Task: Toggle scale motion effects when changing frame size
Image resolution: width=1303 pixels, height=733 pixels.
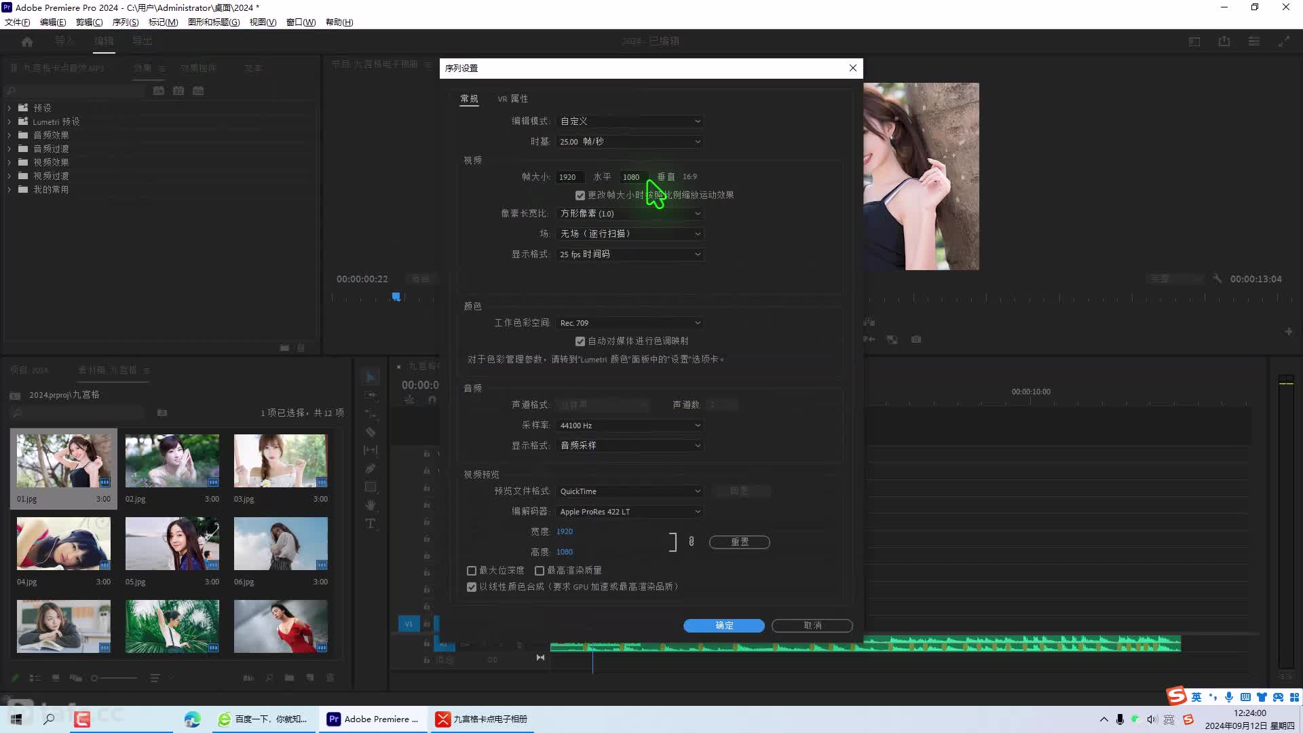Action: tap(580, 195)
